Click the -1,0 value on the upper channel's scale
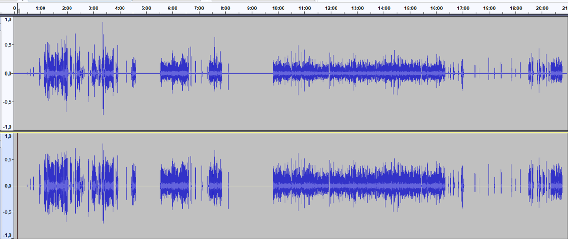Viewport: 568px width, 239px height. pos(8,127)
